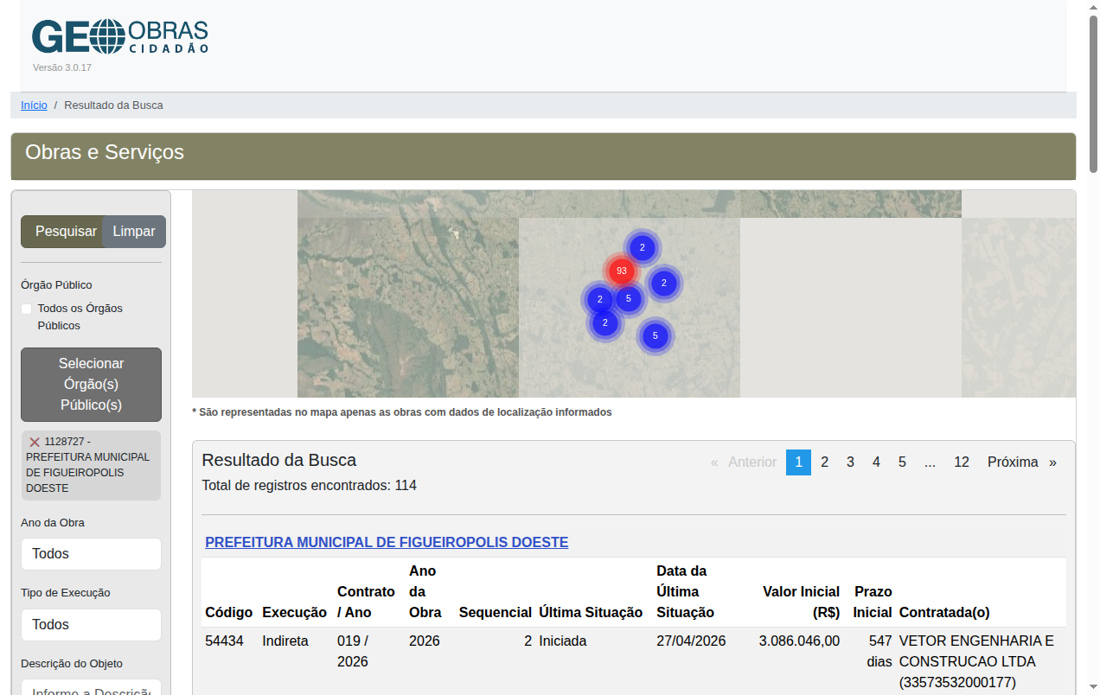This screenshot has width=1100, height=695.
Task: Click the 3.086.046,00 value cell
Action: point(799,641)
